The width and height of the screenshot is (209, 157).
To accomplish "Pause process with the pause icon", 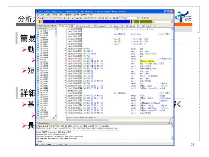I will 114,18.
